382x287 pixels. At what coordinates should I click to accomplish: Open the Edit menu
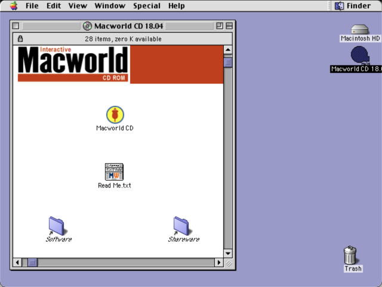click(54, 5)
